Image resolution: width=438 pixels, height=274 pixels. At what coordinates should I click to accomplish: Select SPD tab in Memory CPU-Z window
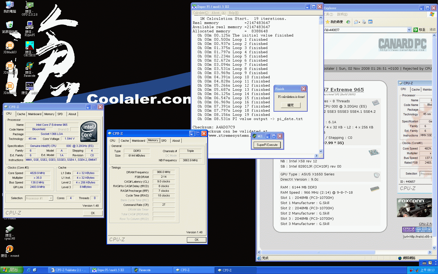pyautogui.click(x=164, y=141)
